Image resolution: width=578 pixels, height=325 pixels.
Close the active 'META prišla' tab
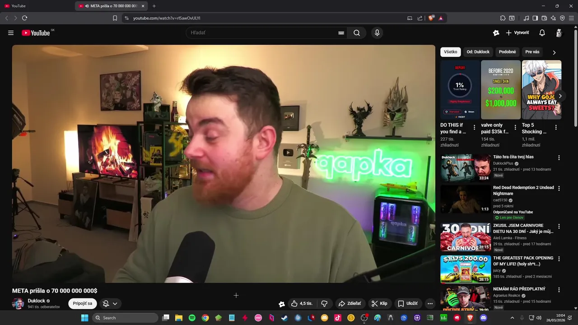pos(143,6)
